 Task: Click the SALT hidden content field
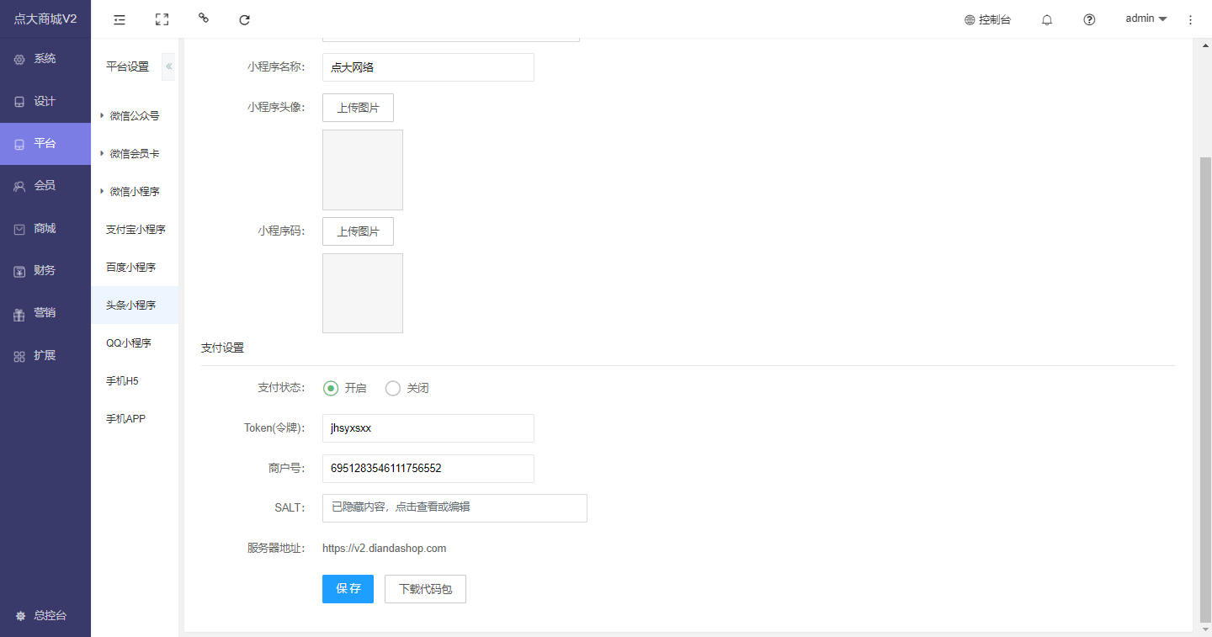454,507
